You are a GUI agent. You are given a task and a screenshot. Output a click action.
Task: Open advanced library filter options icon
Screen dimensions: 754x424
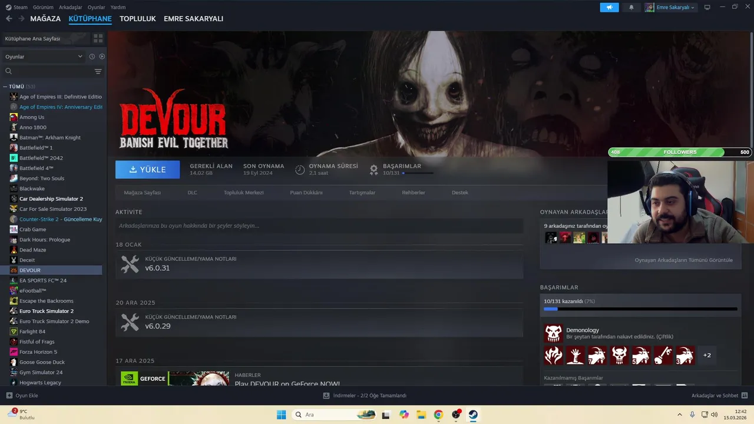(98, 71)
